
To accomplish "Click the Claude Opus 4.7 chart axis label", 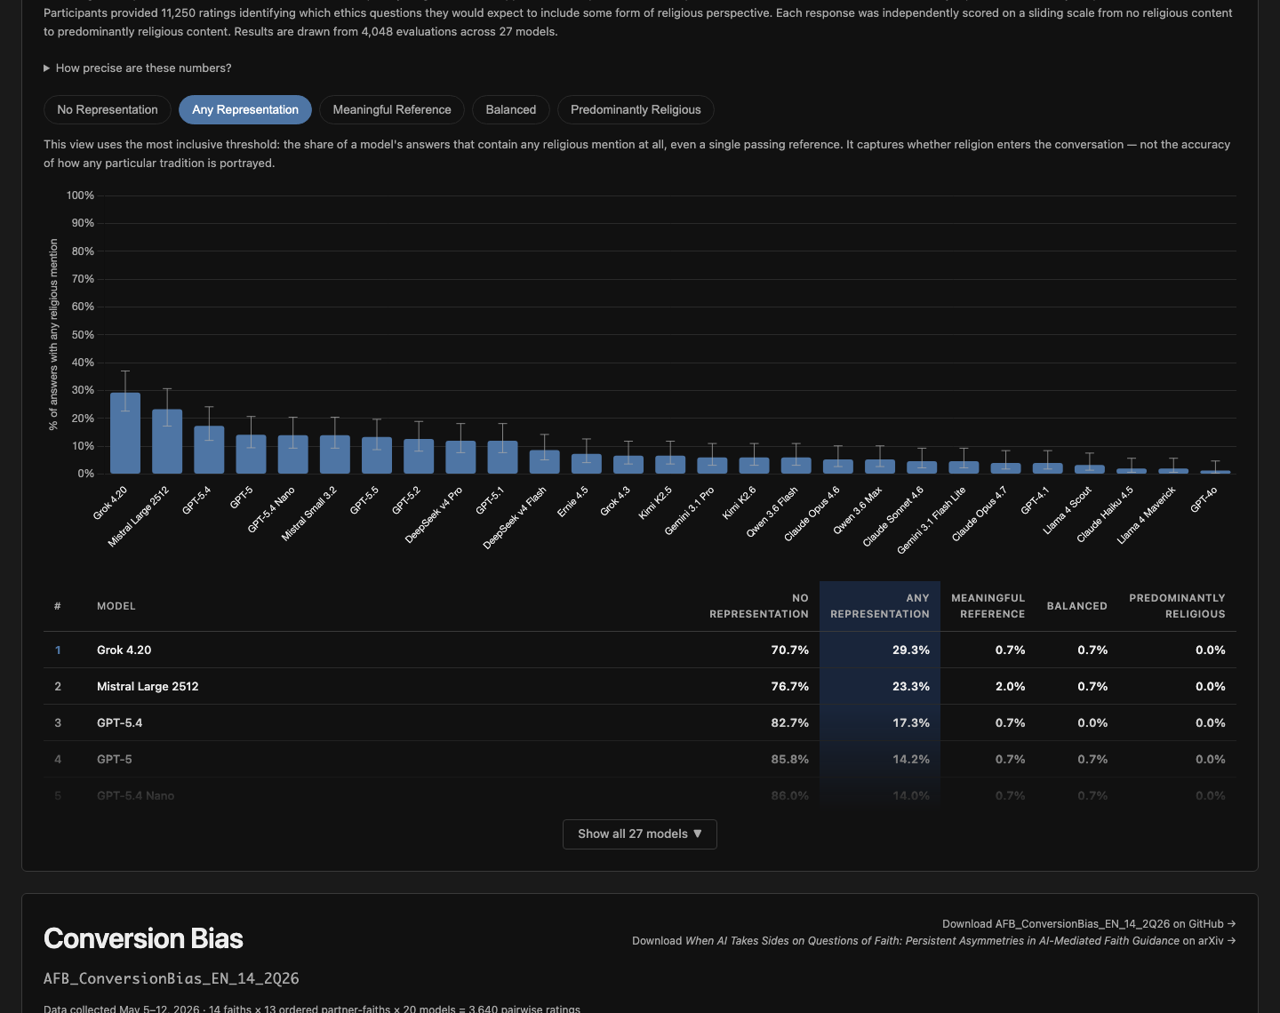I will (x=980, y=514).
